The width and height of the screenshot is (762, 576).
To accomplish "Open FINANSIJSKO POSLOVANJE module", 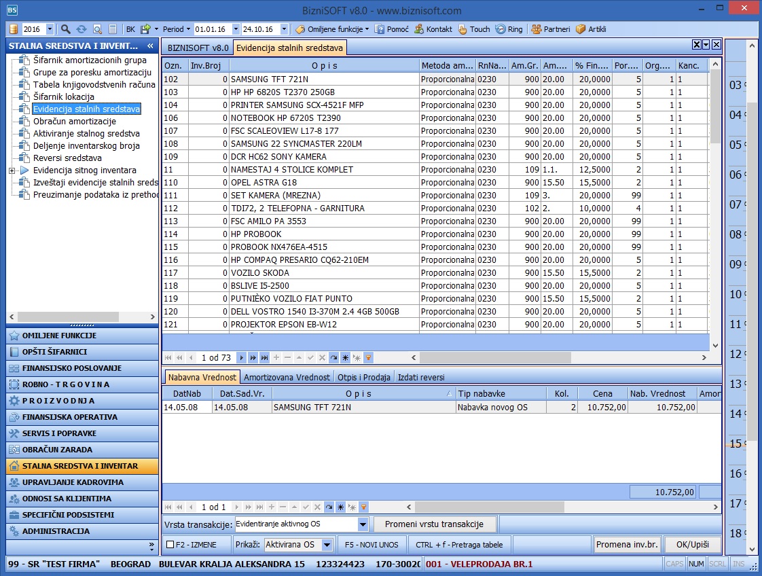I will point(83,368).
